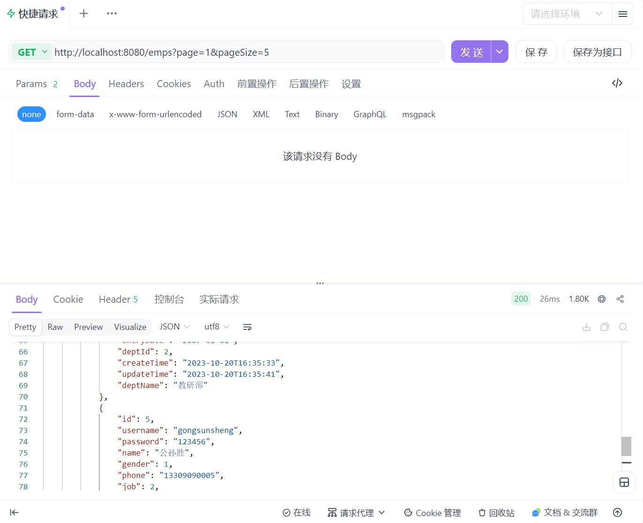Click the response panel scrollbar thumb
The image size is (643, 523).
pos(626,446)
